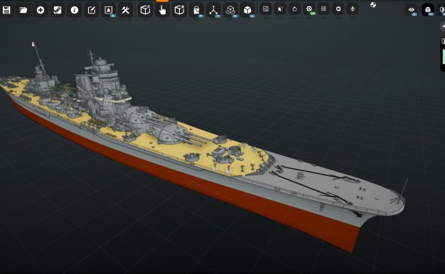Click the wireframe cube with minus icon
The width and height of the screenshot is (445, 274).
tap(179, 10)
